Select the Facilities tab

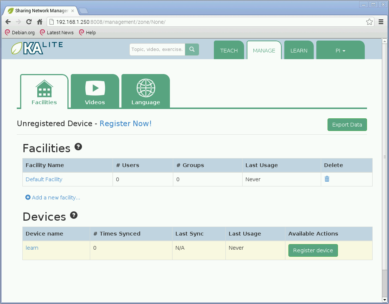[44, 92]
